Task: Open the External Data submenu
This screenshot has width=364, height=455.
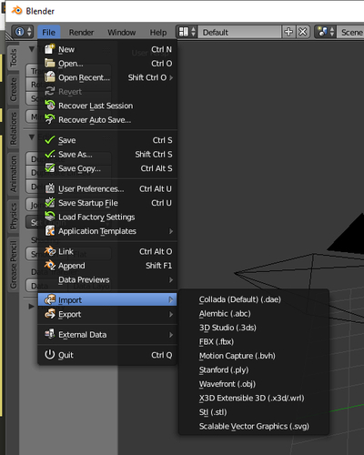Action: pos(107,334)
